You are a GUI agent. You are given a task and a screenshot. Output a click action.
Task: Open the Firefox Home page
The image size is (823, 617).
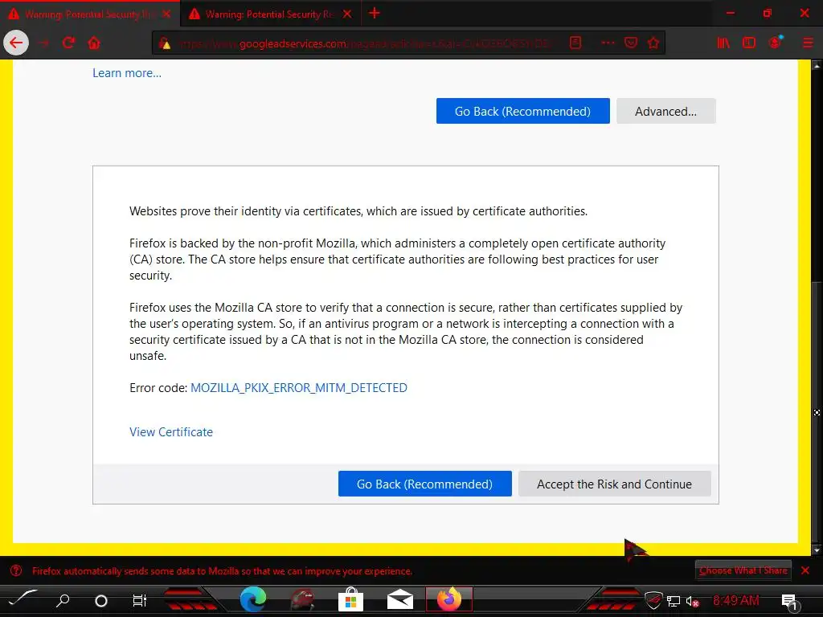[94, 43]
